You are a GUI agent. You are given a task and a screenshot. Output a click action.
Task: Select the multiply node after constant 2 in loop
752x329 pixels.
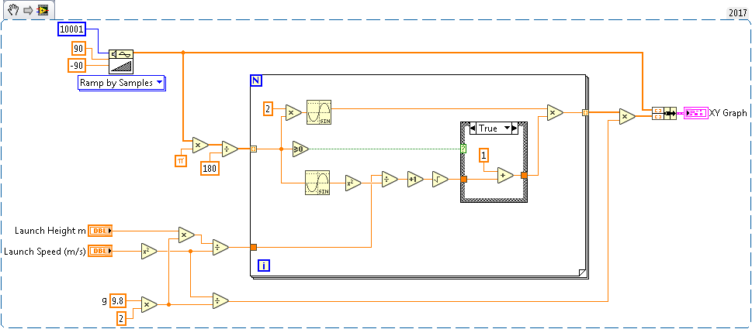[293, 112]
